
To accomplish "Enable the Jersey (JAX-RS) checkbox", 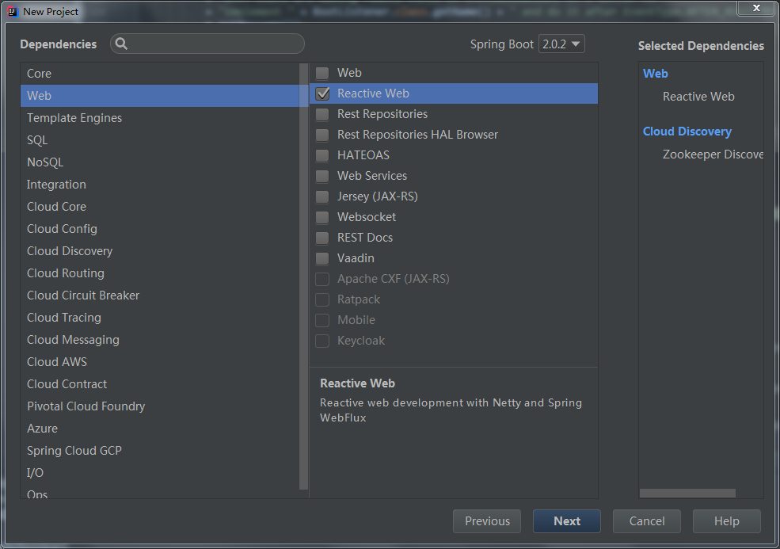I will [x=322, y=196].
